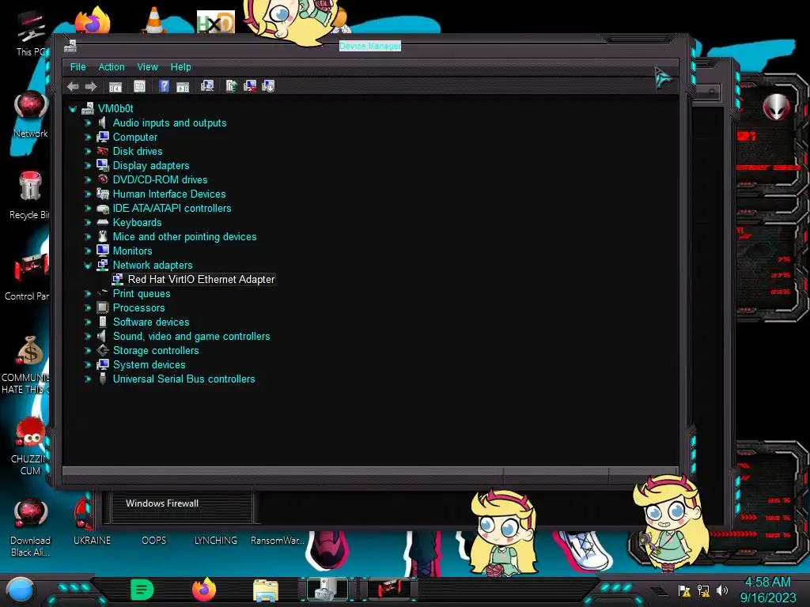The height and width of the screenshot is (607, 810).
Task: Collapse the Network adapters node arrow
Action: [x=88, y=266]
